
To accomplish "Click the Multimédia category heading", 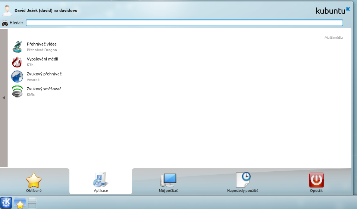I will coord(333,38).
